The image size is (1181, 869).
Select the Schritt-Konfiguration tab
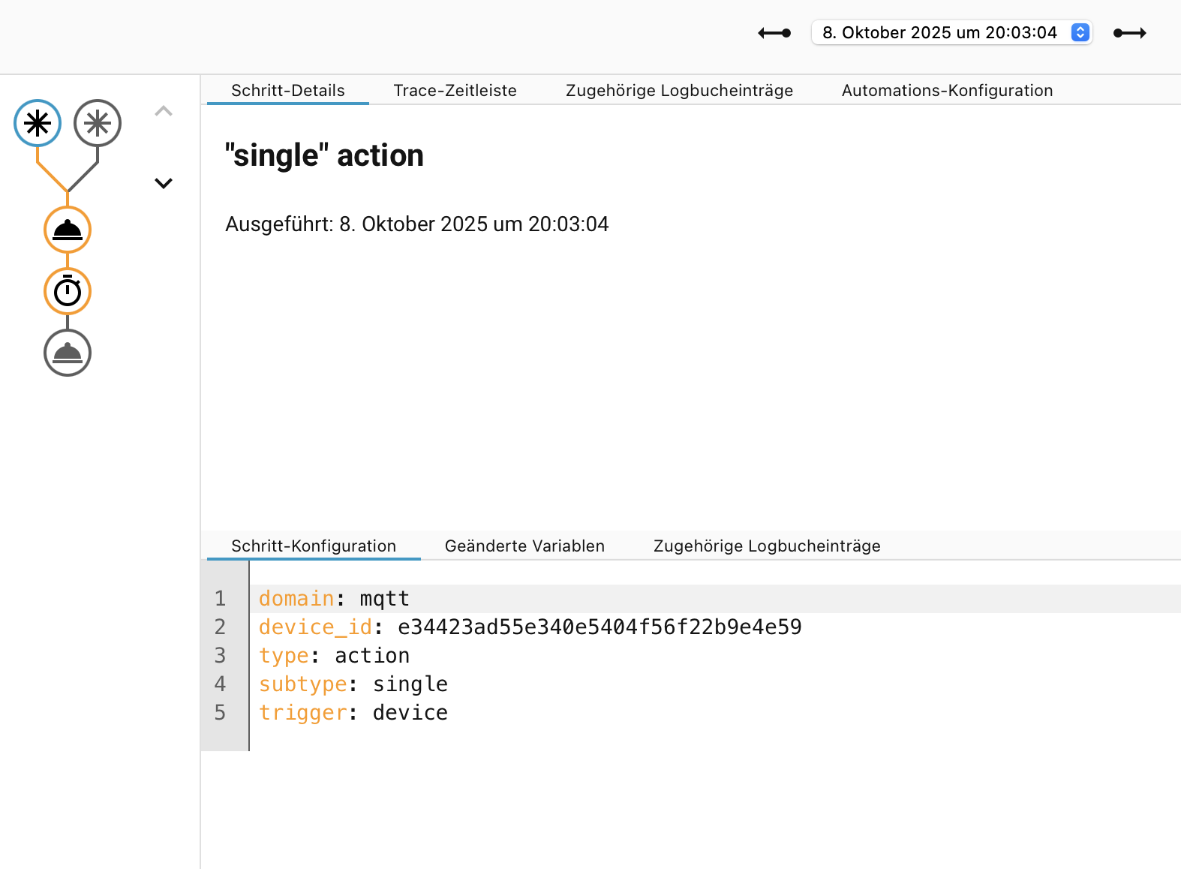pos(314,546)
